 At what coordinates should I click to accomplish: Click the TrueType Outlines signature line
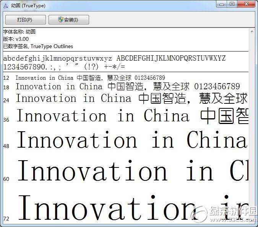38,46
